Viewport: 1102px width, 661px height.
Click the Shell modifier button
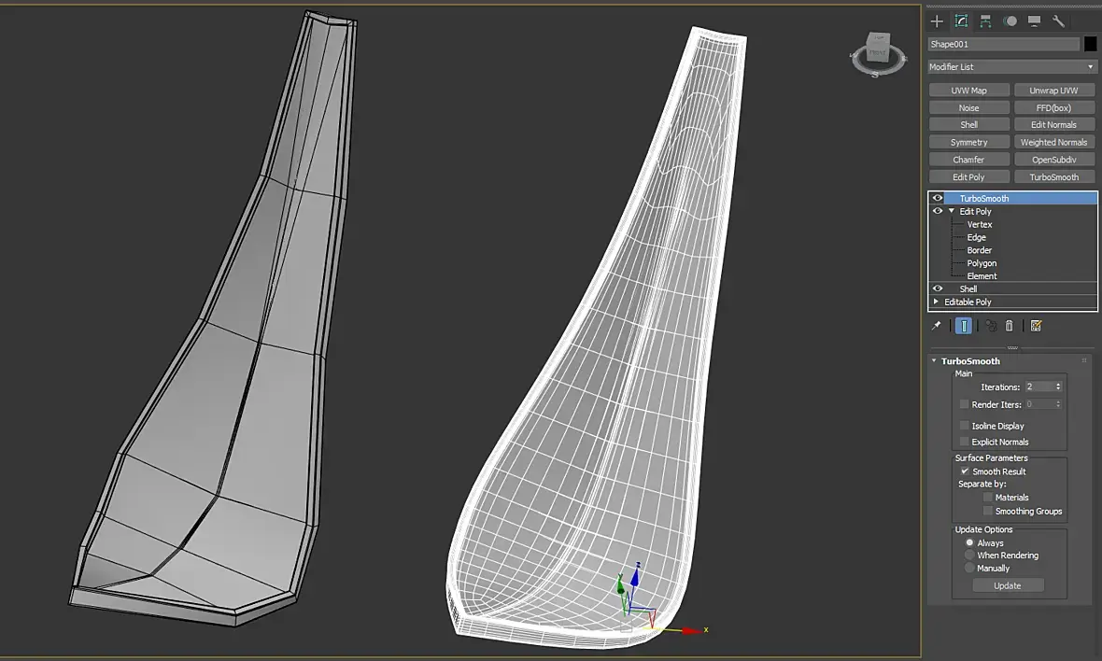(x=969, y=124)
